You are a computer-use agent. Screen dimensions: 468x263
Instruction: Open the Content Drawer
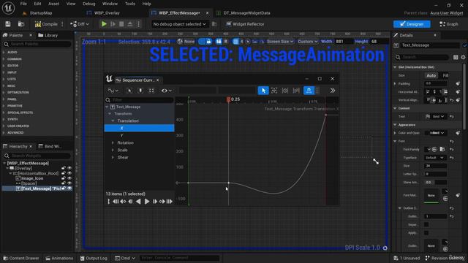tap(21, 258)
